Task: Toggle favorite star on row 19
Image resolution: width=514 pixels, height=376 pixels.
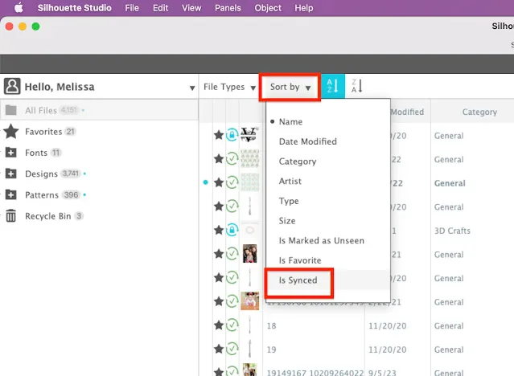Action: pyautogui.click(x=219, y=349)
